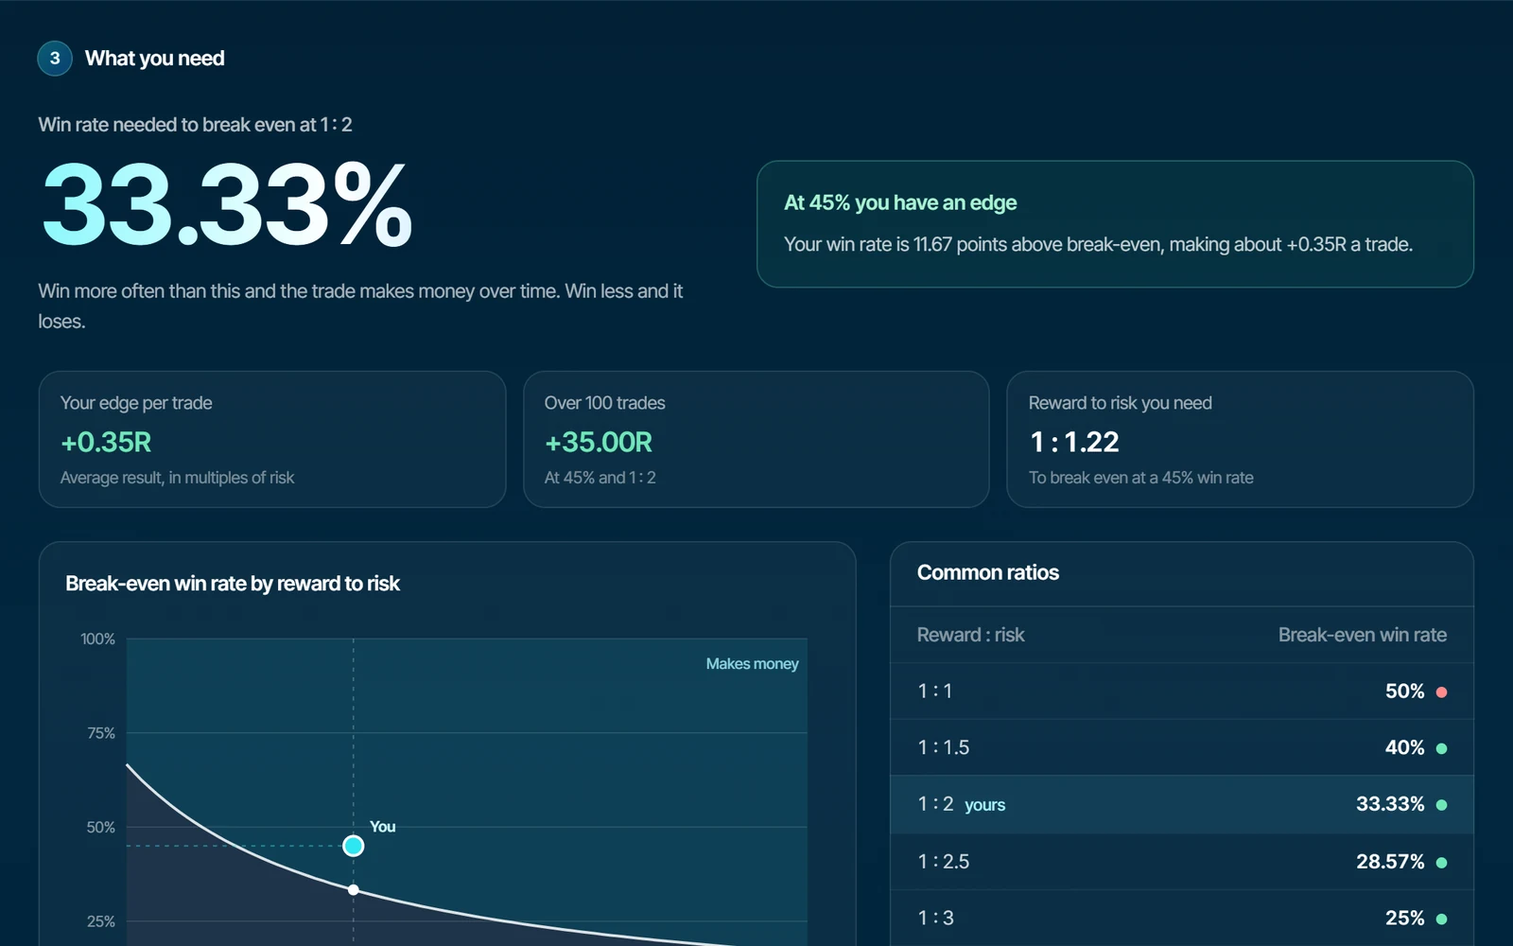Click the green dot beside 28.57%
Screen dimensions: 1513x946
point(1442,863)
